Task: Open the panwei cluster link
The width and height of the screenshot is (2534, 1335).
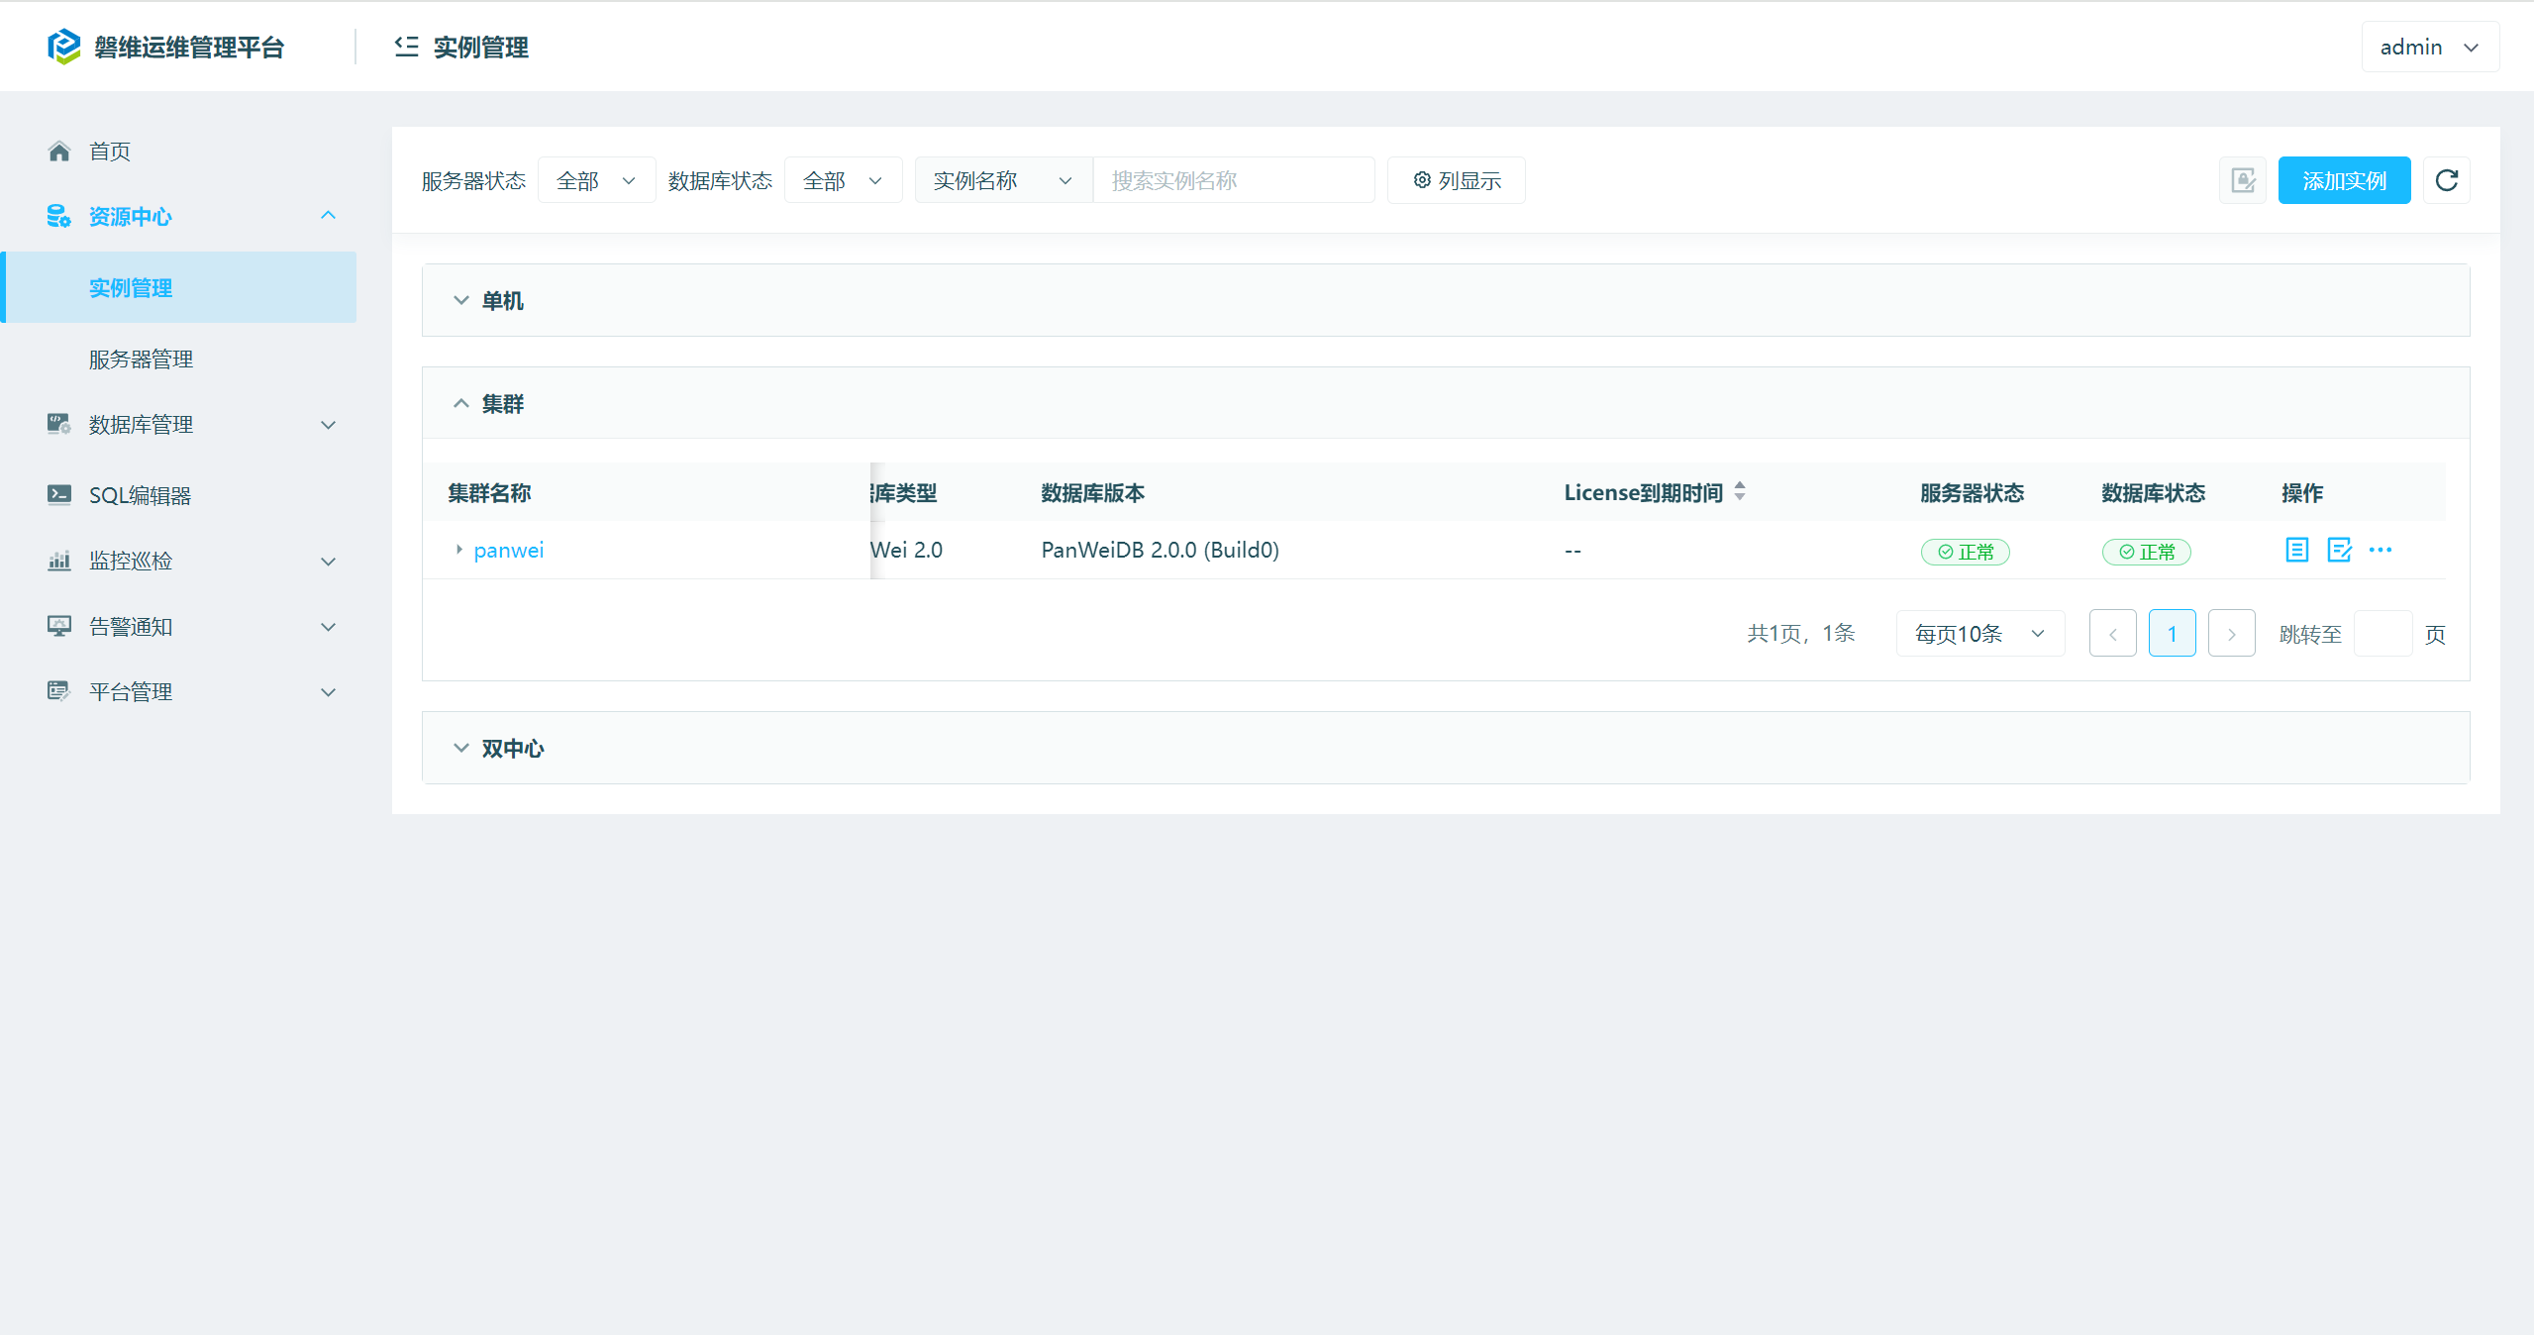Action: tap(509, 550)
